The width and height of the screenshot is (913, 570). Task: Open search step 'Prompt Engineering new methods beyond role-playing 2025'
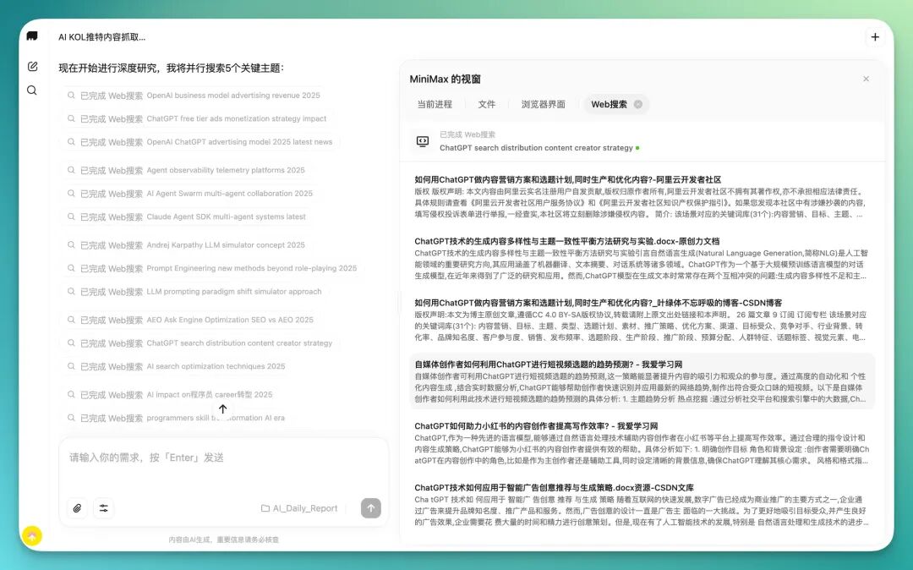212,268
